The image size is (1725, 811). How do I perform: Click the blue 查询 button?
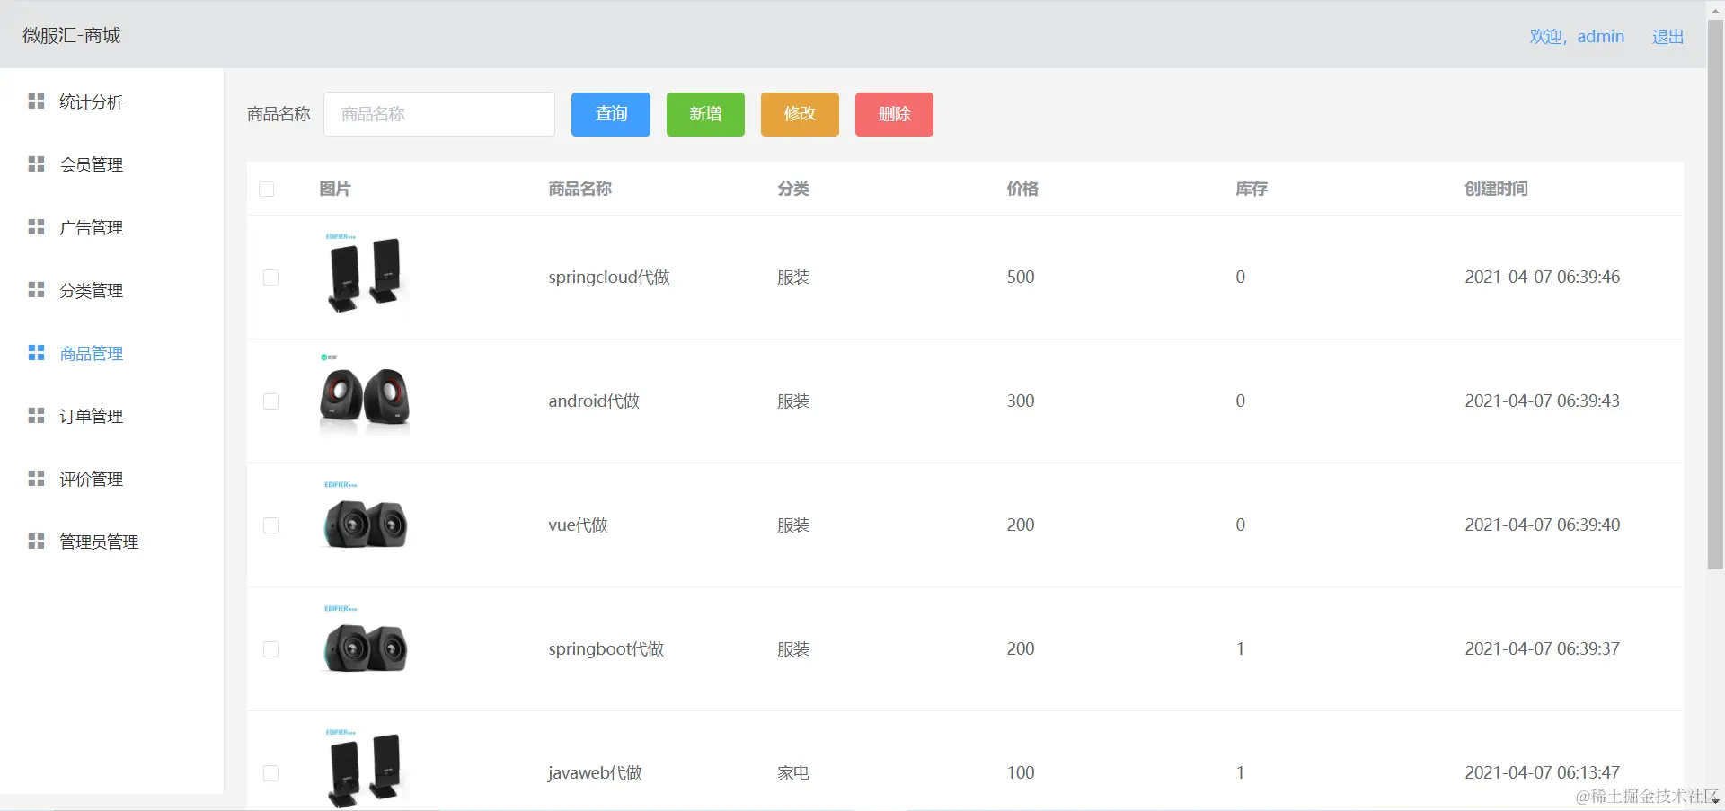click(x=611, y=114)
